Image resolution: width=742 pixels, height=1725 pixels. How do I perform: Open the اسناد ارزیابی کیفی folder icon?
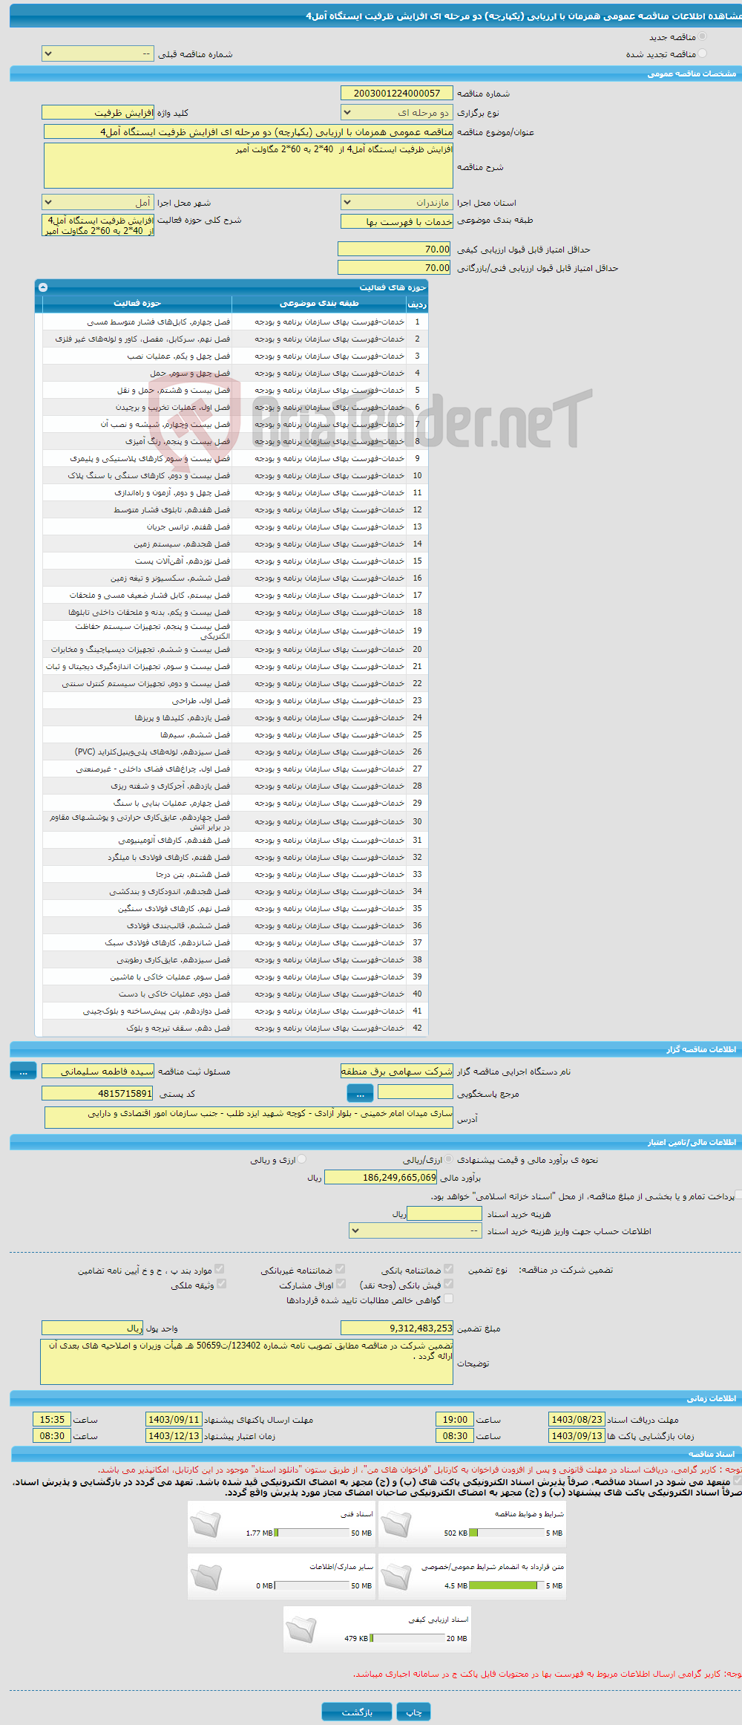coord(301,1629)
